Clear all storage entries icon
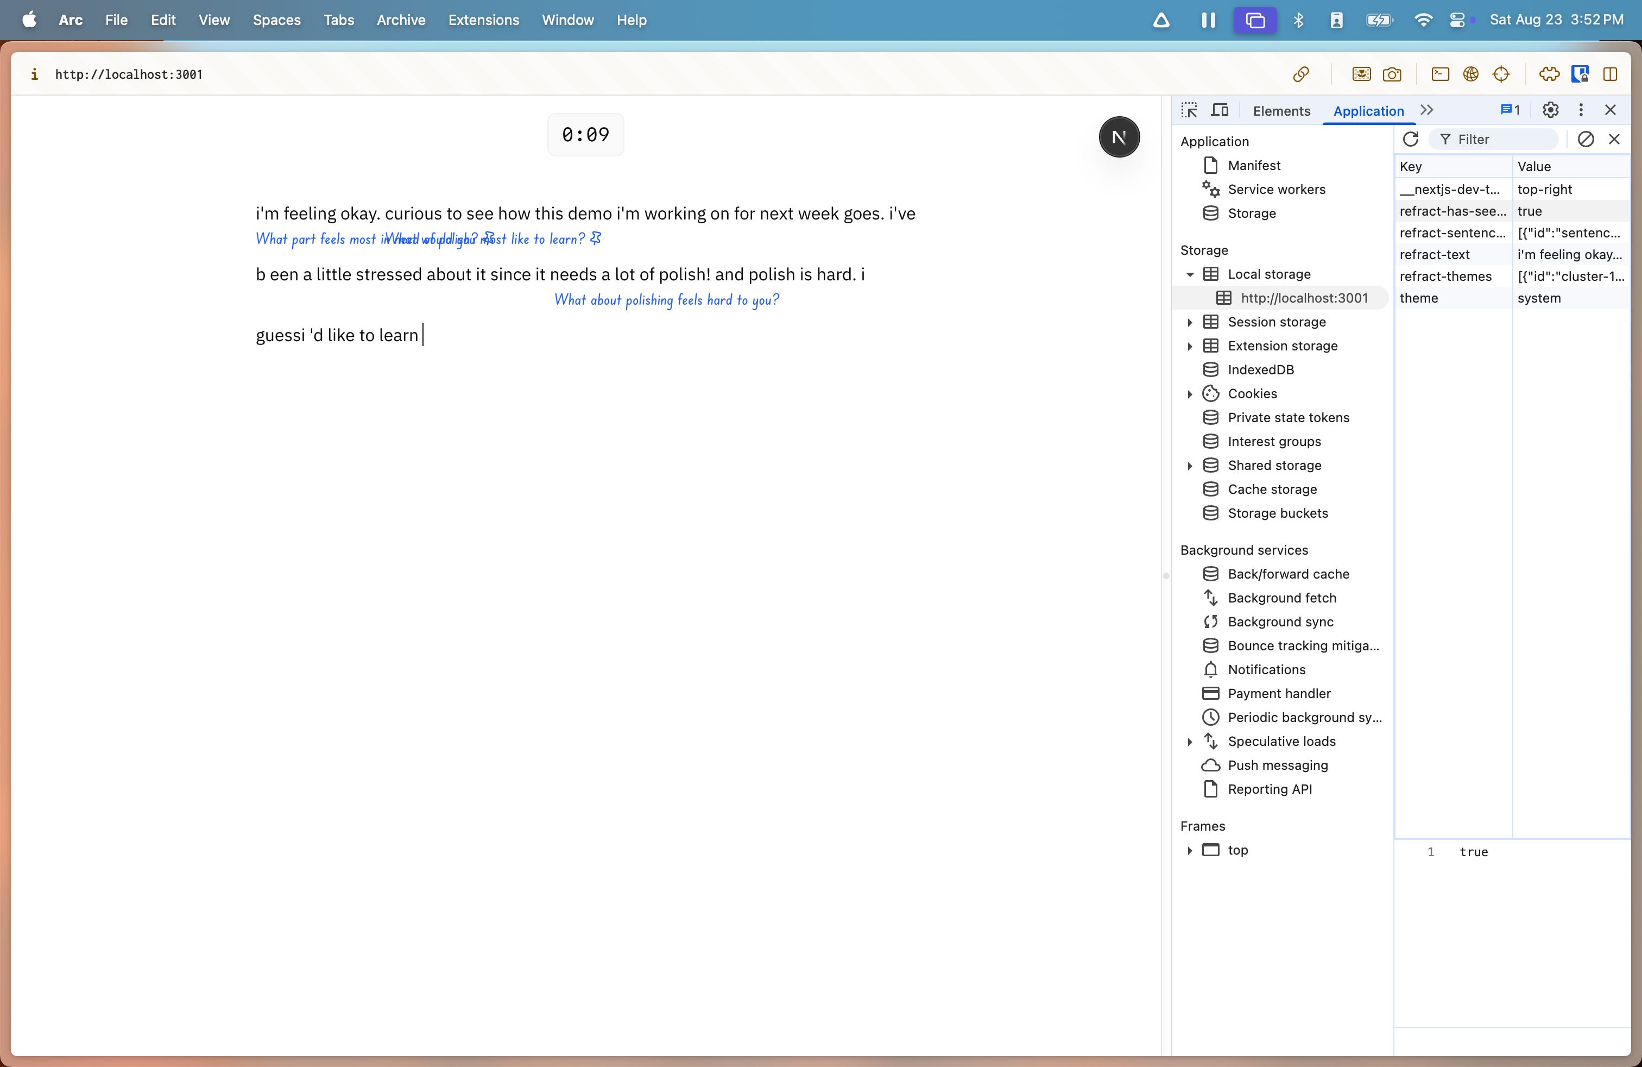The image size is (1642, 1067). [1586, 140]
